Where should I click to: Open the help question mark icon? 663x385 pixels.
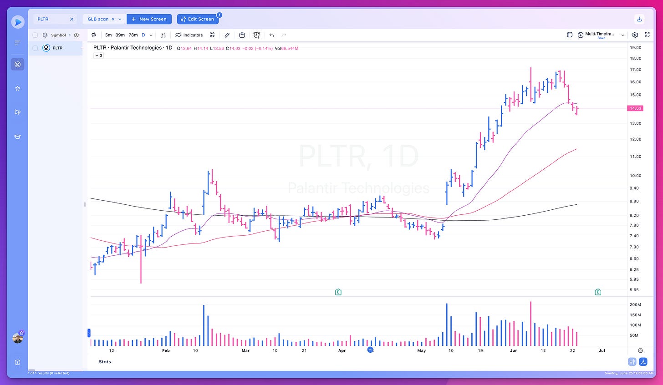pos(17,362)
